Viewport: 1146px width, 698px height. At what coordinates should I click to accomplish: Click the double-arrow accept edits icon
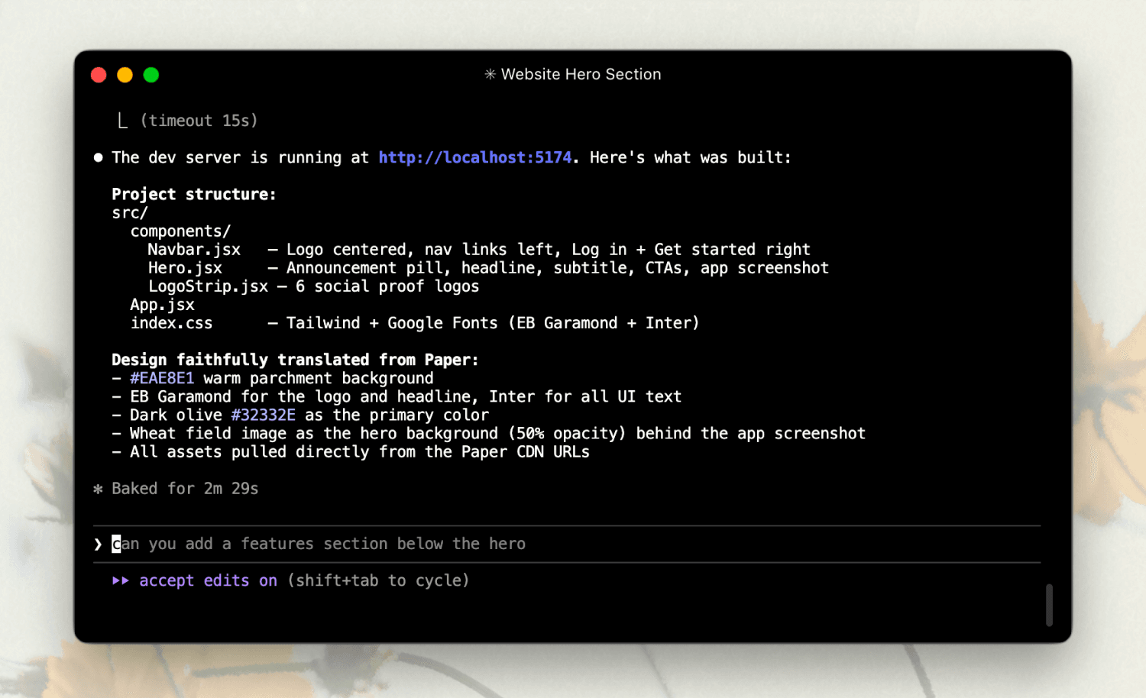tap(121, 580)
